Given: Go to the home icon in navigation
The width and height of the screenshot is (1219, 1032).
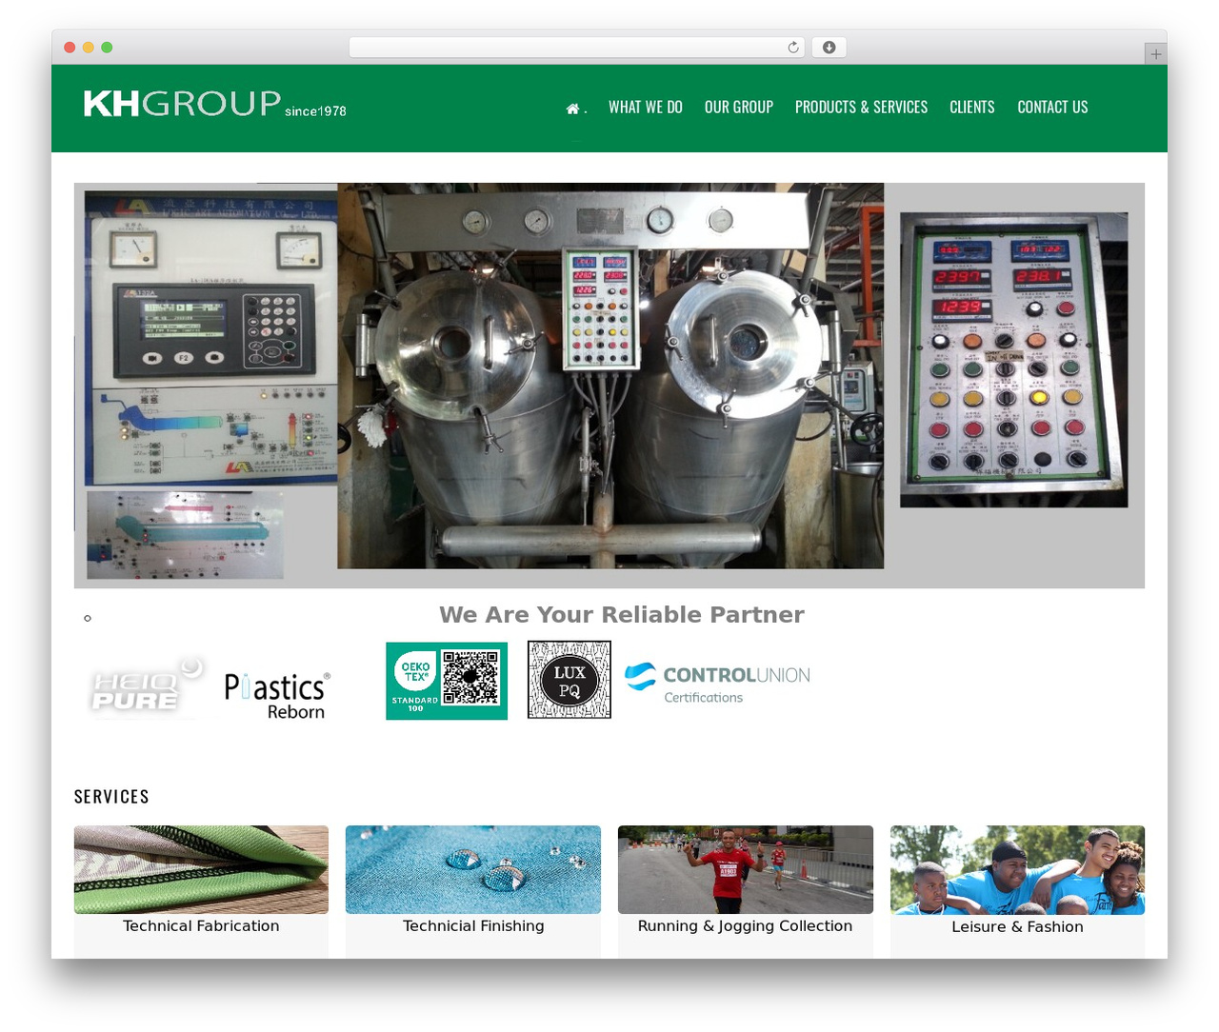Looking at the screenshot, I should click(x=572, y=109).
